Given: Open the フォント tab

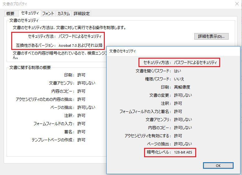Looking at the screenshot, I should [x=48, y=14].
